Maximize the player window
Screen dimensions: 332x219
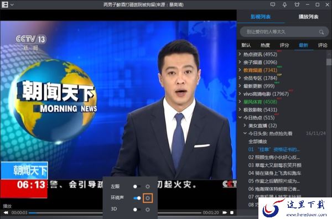[x=318, y=4]
